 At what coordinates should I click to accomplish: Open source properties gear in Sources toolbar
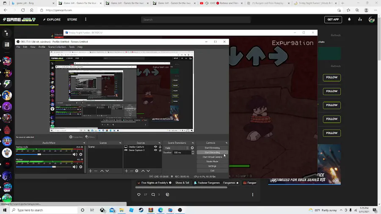[x=137, y=171]
